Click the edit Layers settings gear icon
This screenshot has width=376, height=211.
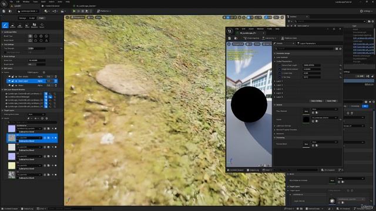point(43,72)
